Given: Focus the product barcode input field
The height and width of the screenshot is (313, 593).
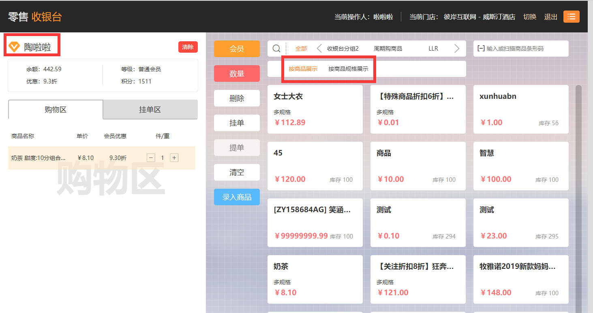Looking at the screenshot, I should click(x=521, y=49).
